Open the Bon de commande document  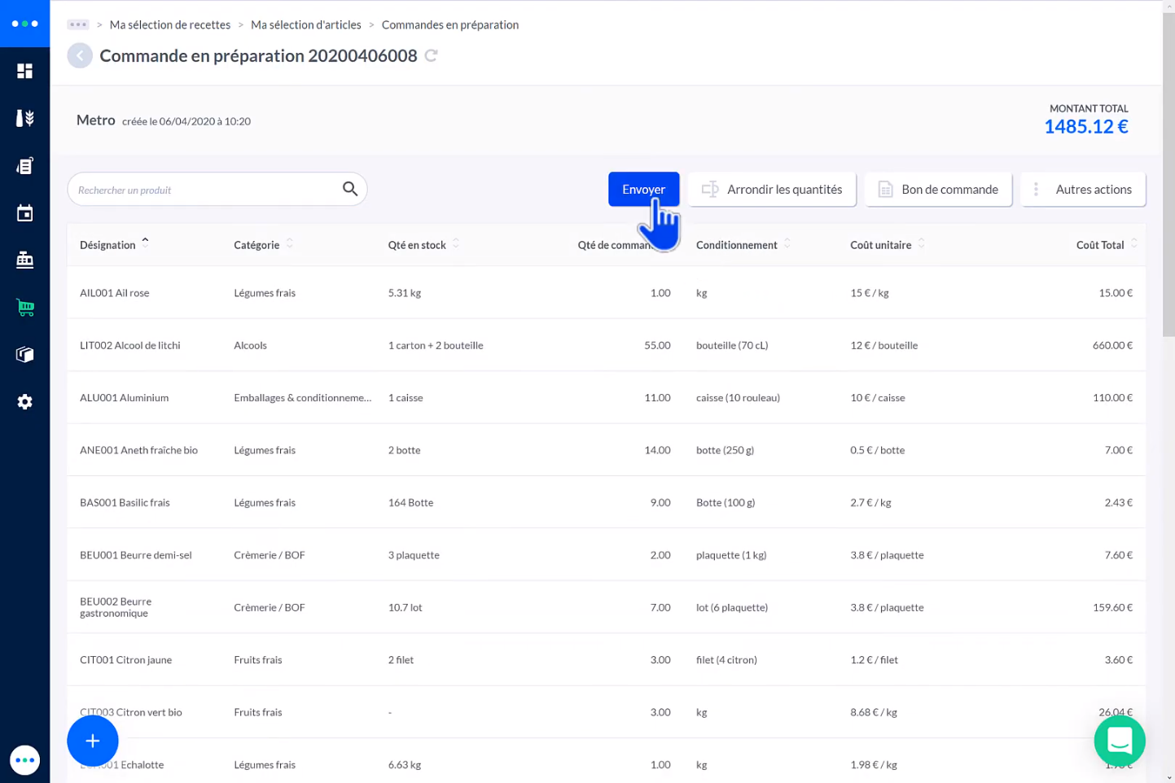938,190
